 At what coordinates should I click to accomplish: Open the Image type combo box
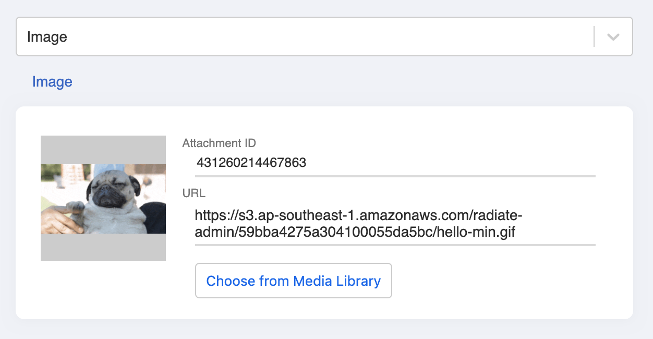click(324, 37)
